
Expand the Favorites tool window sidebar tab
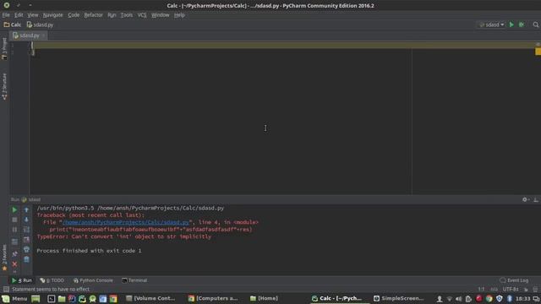pyautogui.click(x=4, y=258)
